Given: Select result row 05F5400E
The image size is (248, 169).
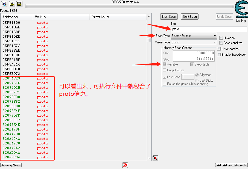Looking at the screenshot, I should 74,55.
